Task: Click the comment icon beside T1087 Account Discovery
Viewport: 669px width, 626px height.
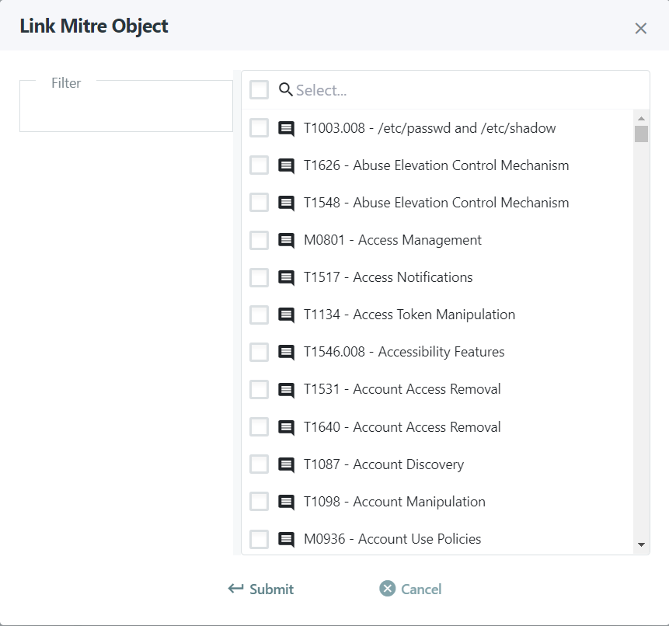Action: click(x=286, y=464)
